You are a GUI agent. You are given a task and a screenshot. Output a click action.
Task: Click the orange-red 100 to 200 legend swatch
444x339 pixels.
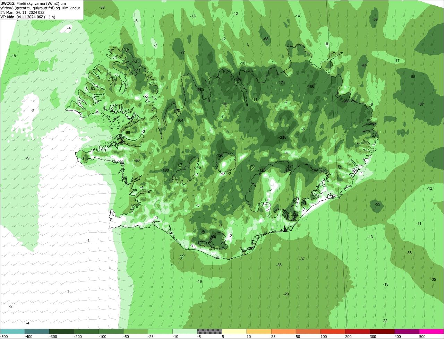click(x=333, y=332)
